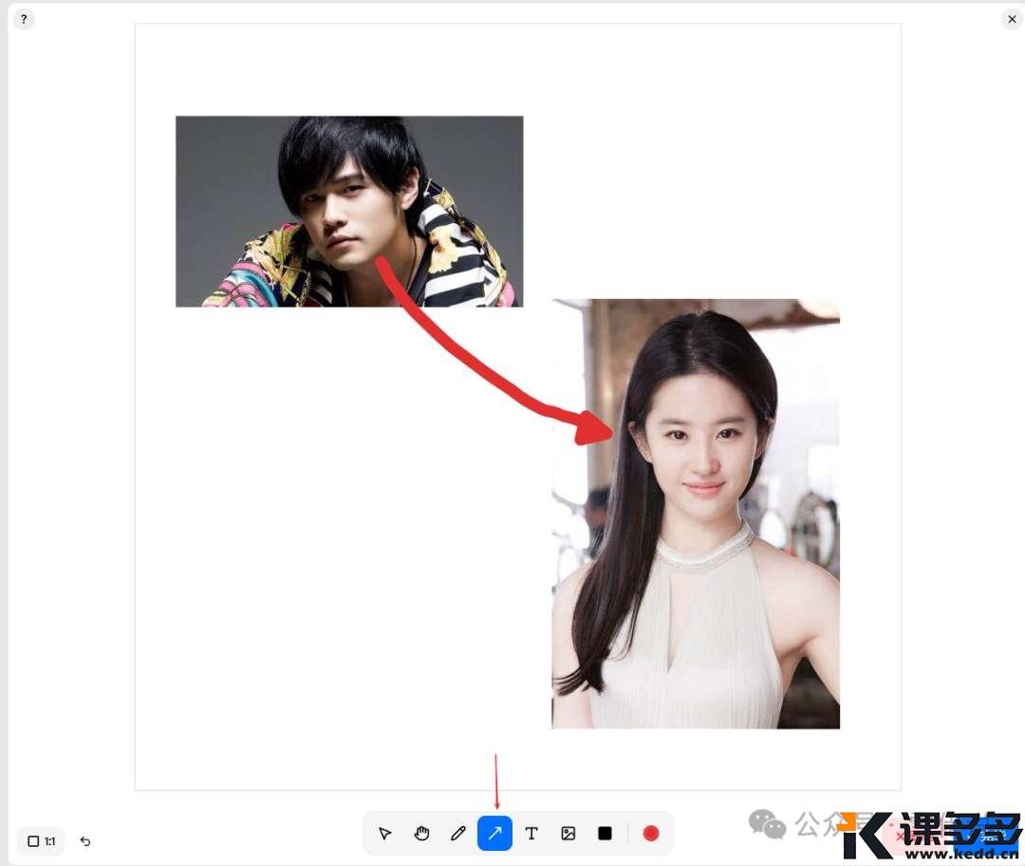Open the insert image tool

click(568, 834)
